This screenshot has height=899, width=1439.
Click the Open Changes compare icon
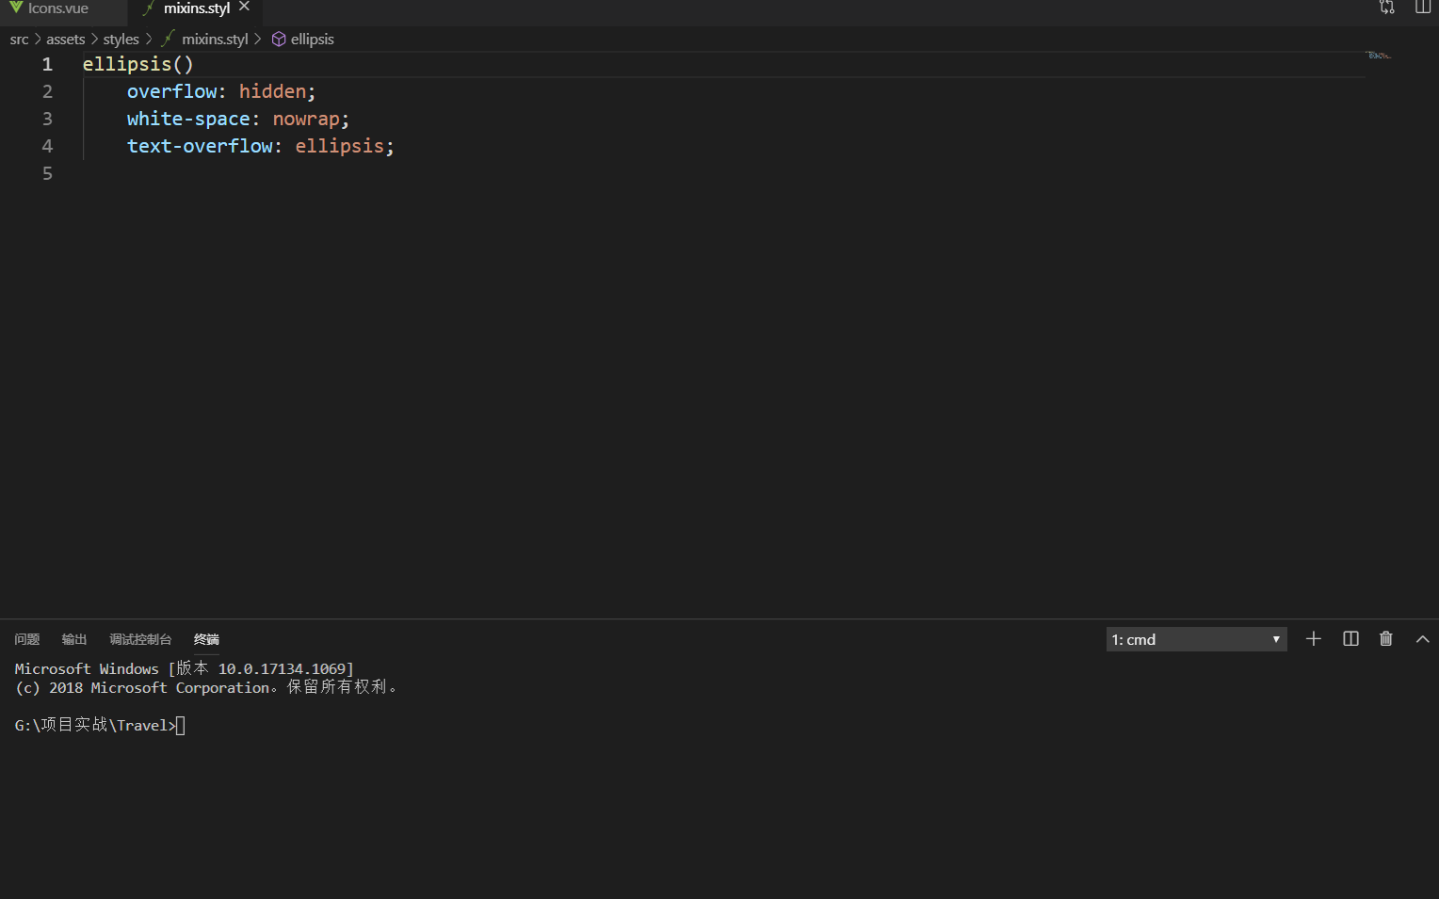click(1386, 8)
